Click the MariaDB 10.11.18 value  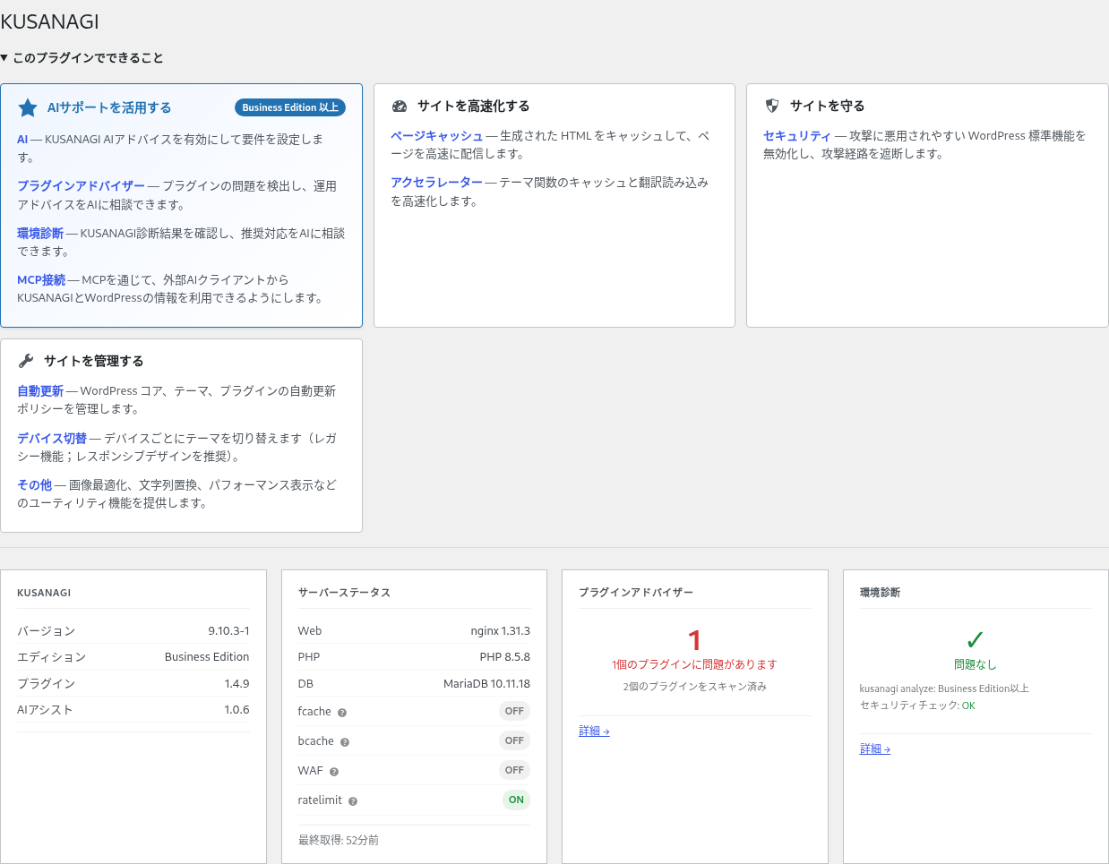[487, 683]
